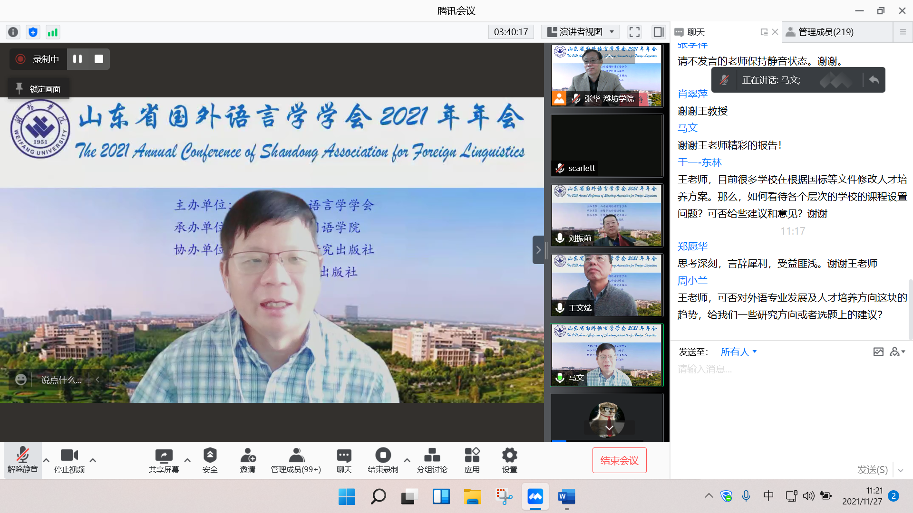Viewport: 913px width, 513px height.
Task: Show more participant thumbnails down arrow
Action: pyautogui.click(x=609, y=427)
